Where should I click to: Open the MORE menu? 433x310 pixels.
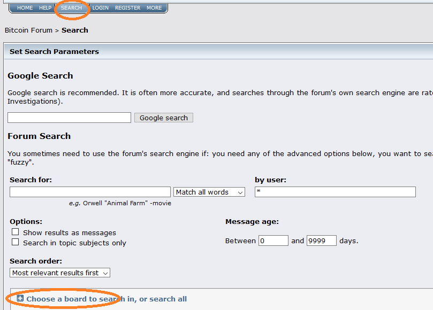coord(154,7)
